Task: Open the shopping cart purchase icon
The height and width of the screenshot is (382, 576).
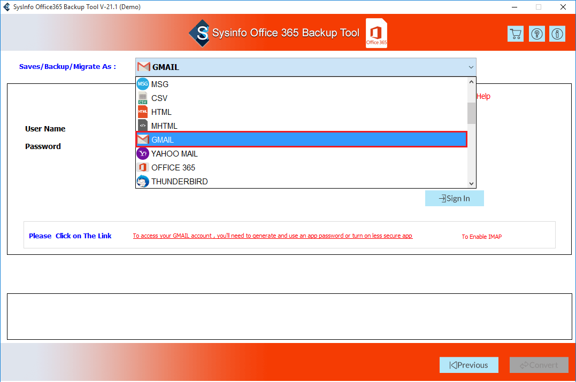Action: pyautogui.click(x=516, y=34)
